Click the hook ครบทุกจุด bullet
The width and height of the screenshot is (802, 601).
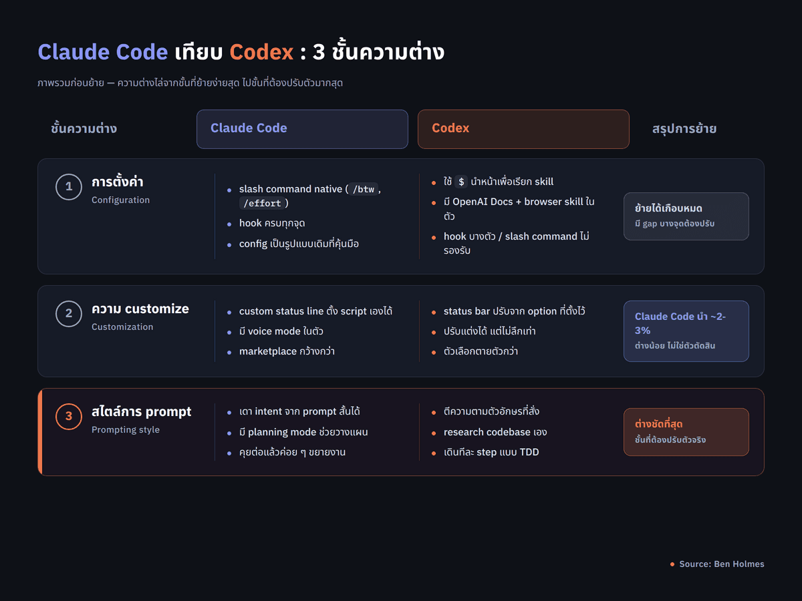tap(272, 223)
